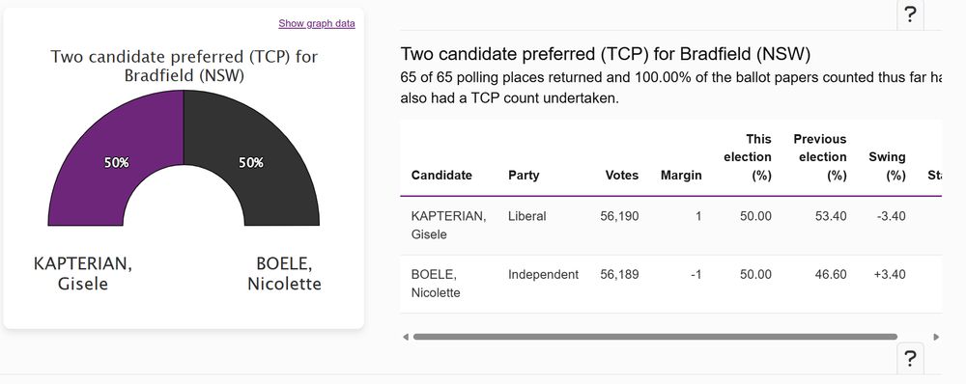This screenshot has height=384, width=966.
Task: Click BOELE, Nicolette label below chart
Action: tap(284, 273)
